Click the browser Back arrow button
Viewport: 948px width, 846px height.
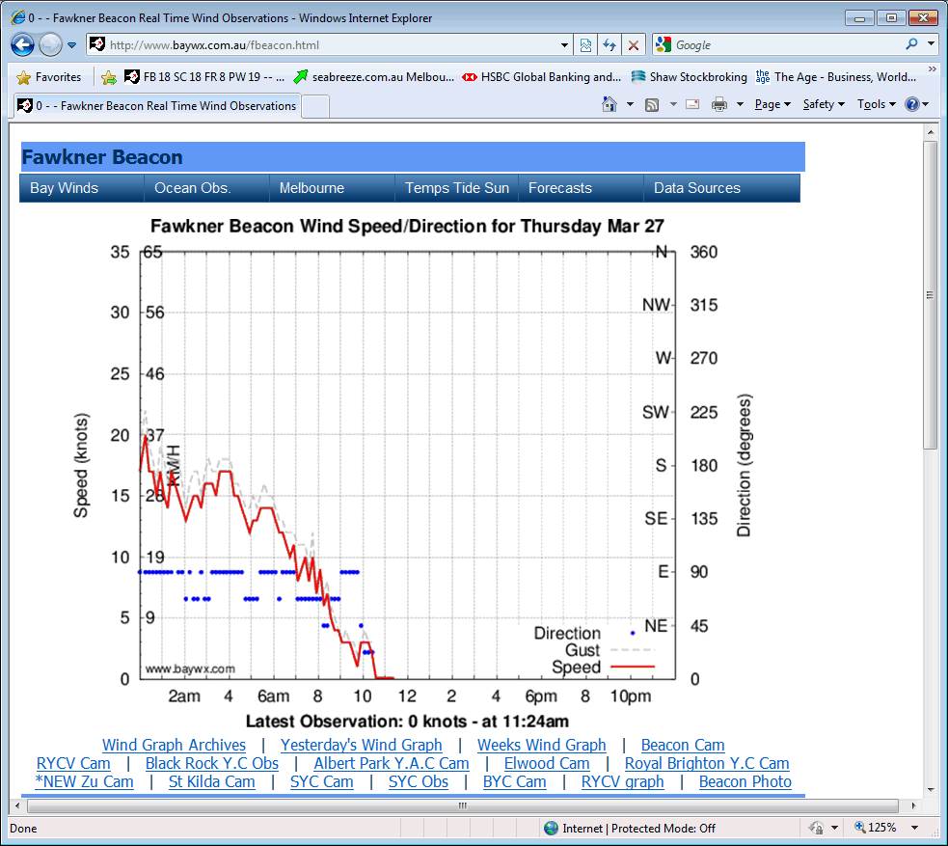[23, 44]
